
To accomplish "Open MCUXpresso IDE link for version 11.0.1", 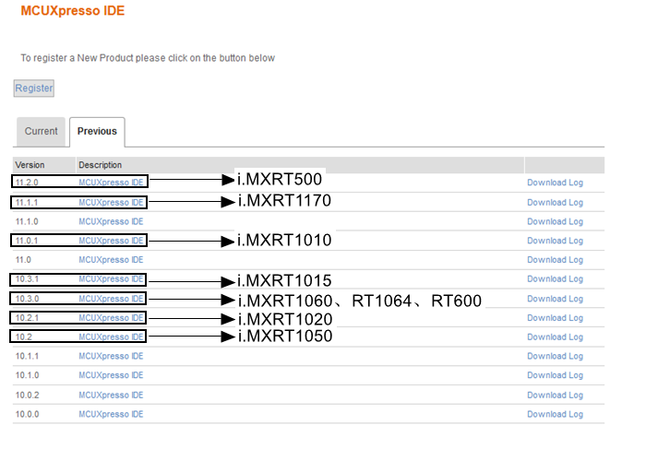I will (111, 241).
